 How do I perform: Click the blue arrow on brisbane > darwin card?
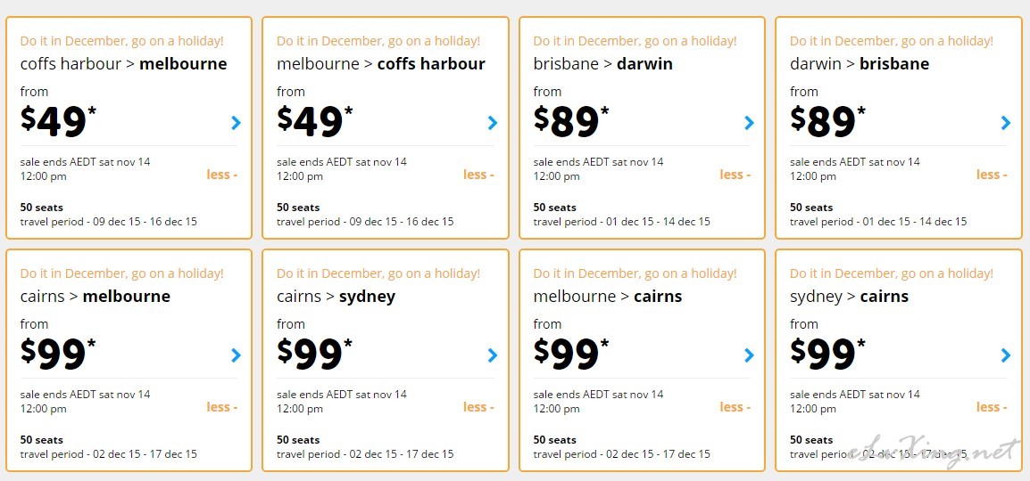[749, 123]
